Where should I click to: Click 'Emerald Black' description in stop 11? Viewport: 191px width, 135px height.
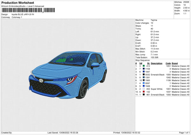click(158, 95)
